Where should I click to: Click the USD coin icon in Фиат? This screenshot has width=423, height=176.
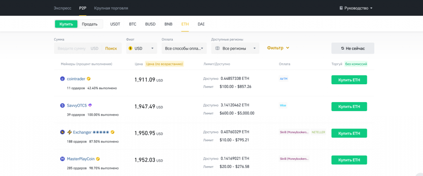click(131, 48)
